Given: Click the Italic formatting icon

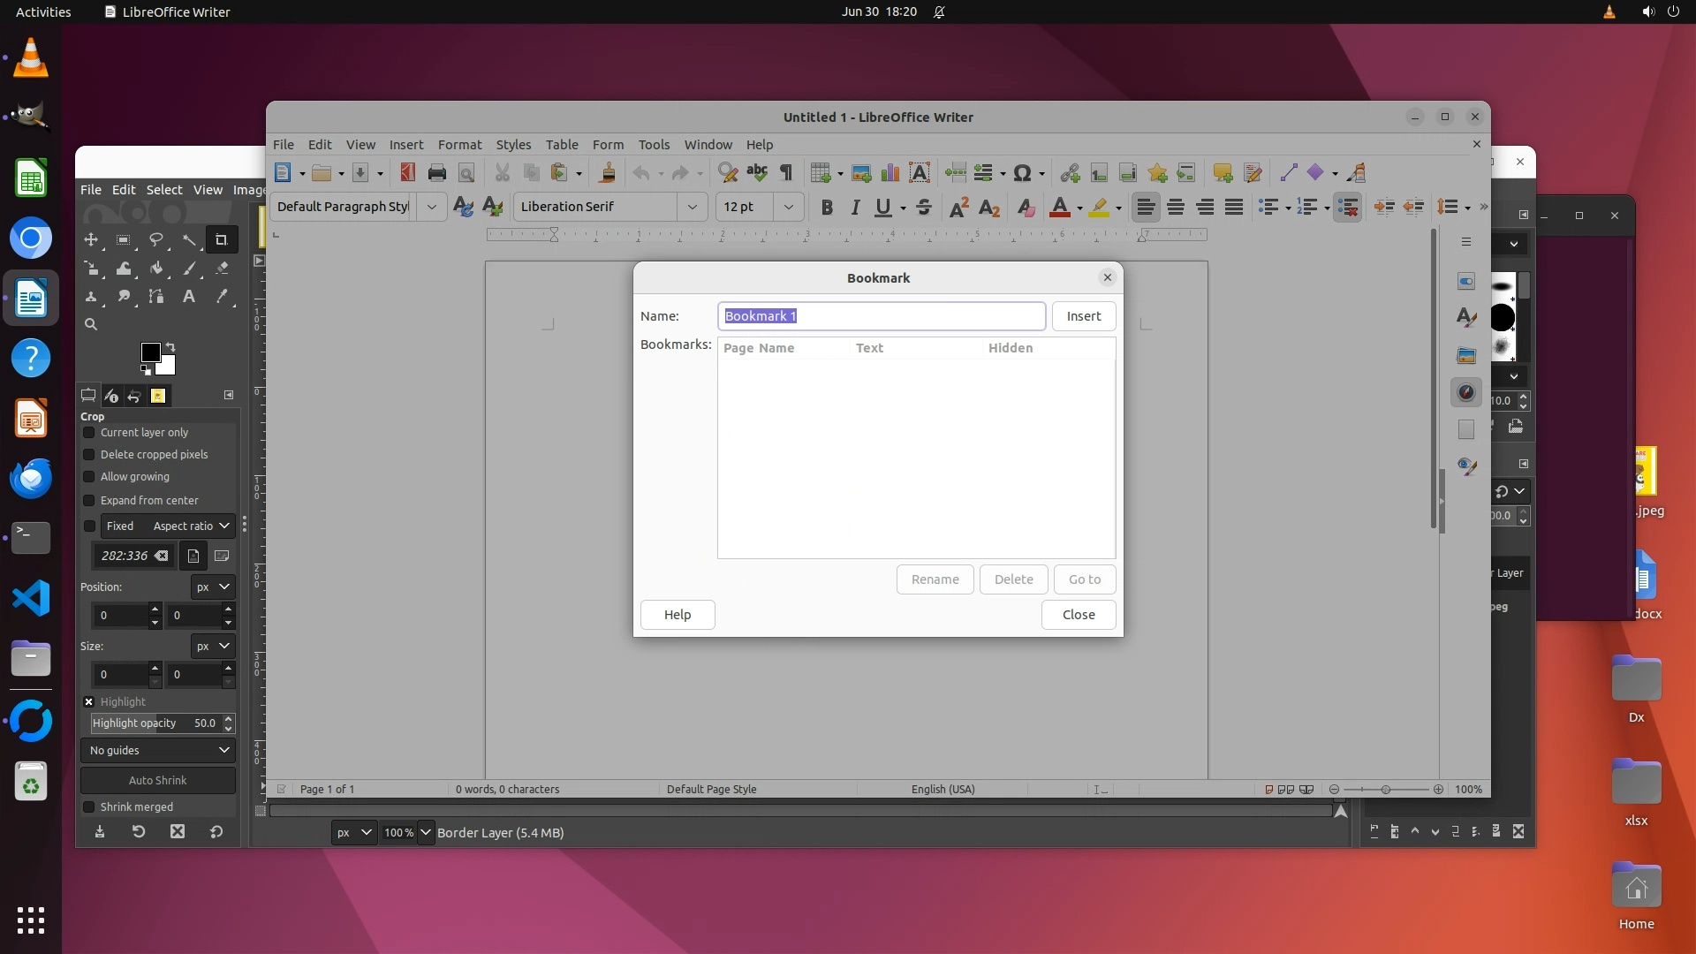Looking at the screenshot, I should pos(855,208).
